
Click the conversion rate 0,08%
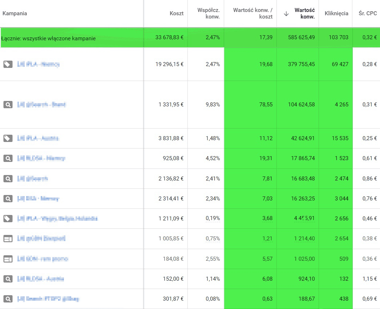[213, 299]
